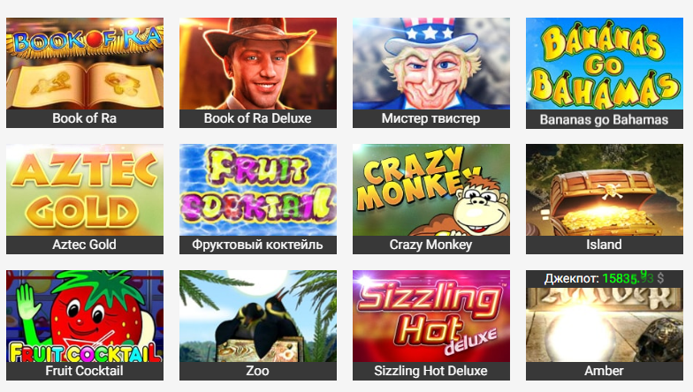The image size is (693, 392).
Task: Click the 'Zoo' caption label
Action: click(258, 371)
